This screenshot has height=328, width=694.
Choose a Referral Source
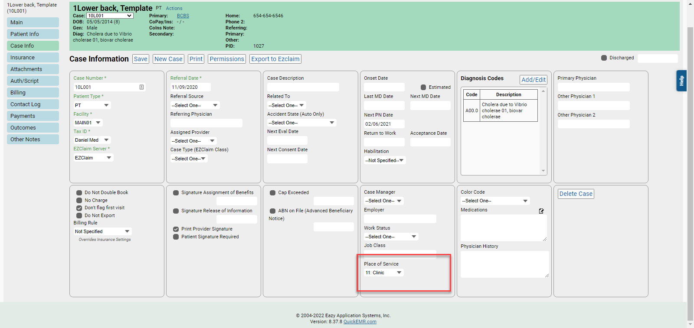pyautogui.click(x=195, y=105)
